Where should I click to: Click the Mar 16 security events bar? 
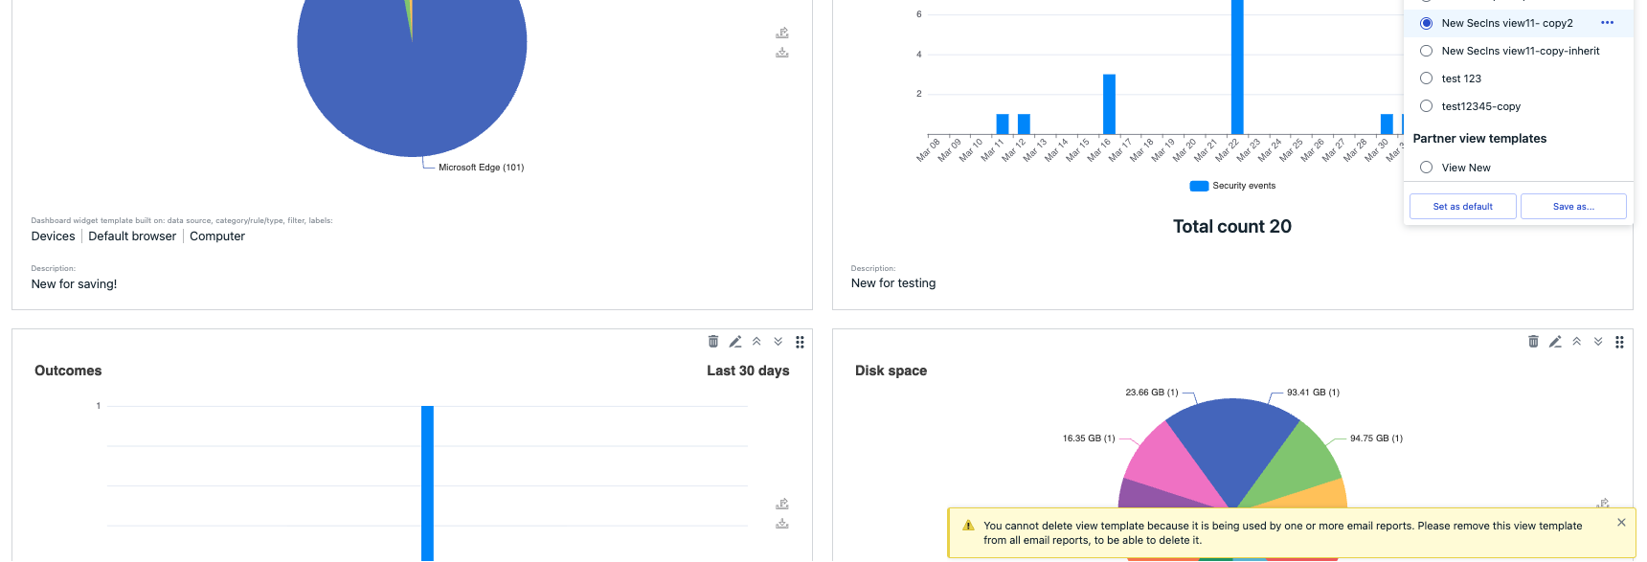tap(1109, 104)
